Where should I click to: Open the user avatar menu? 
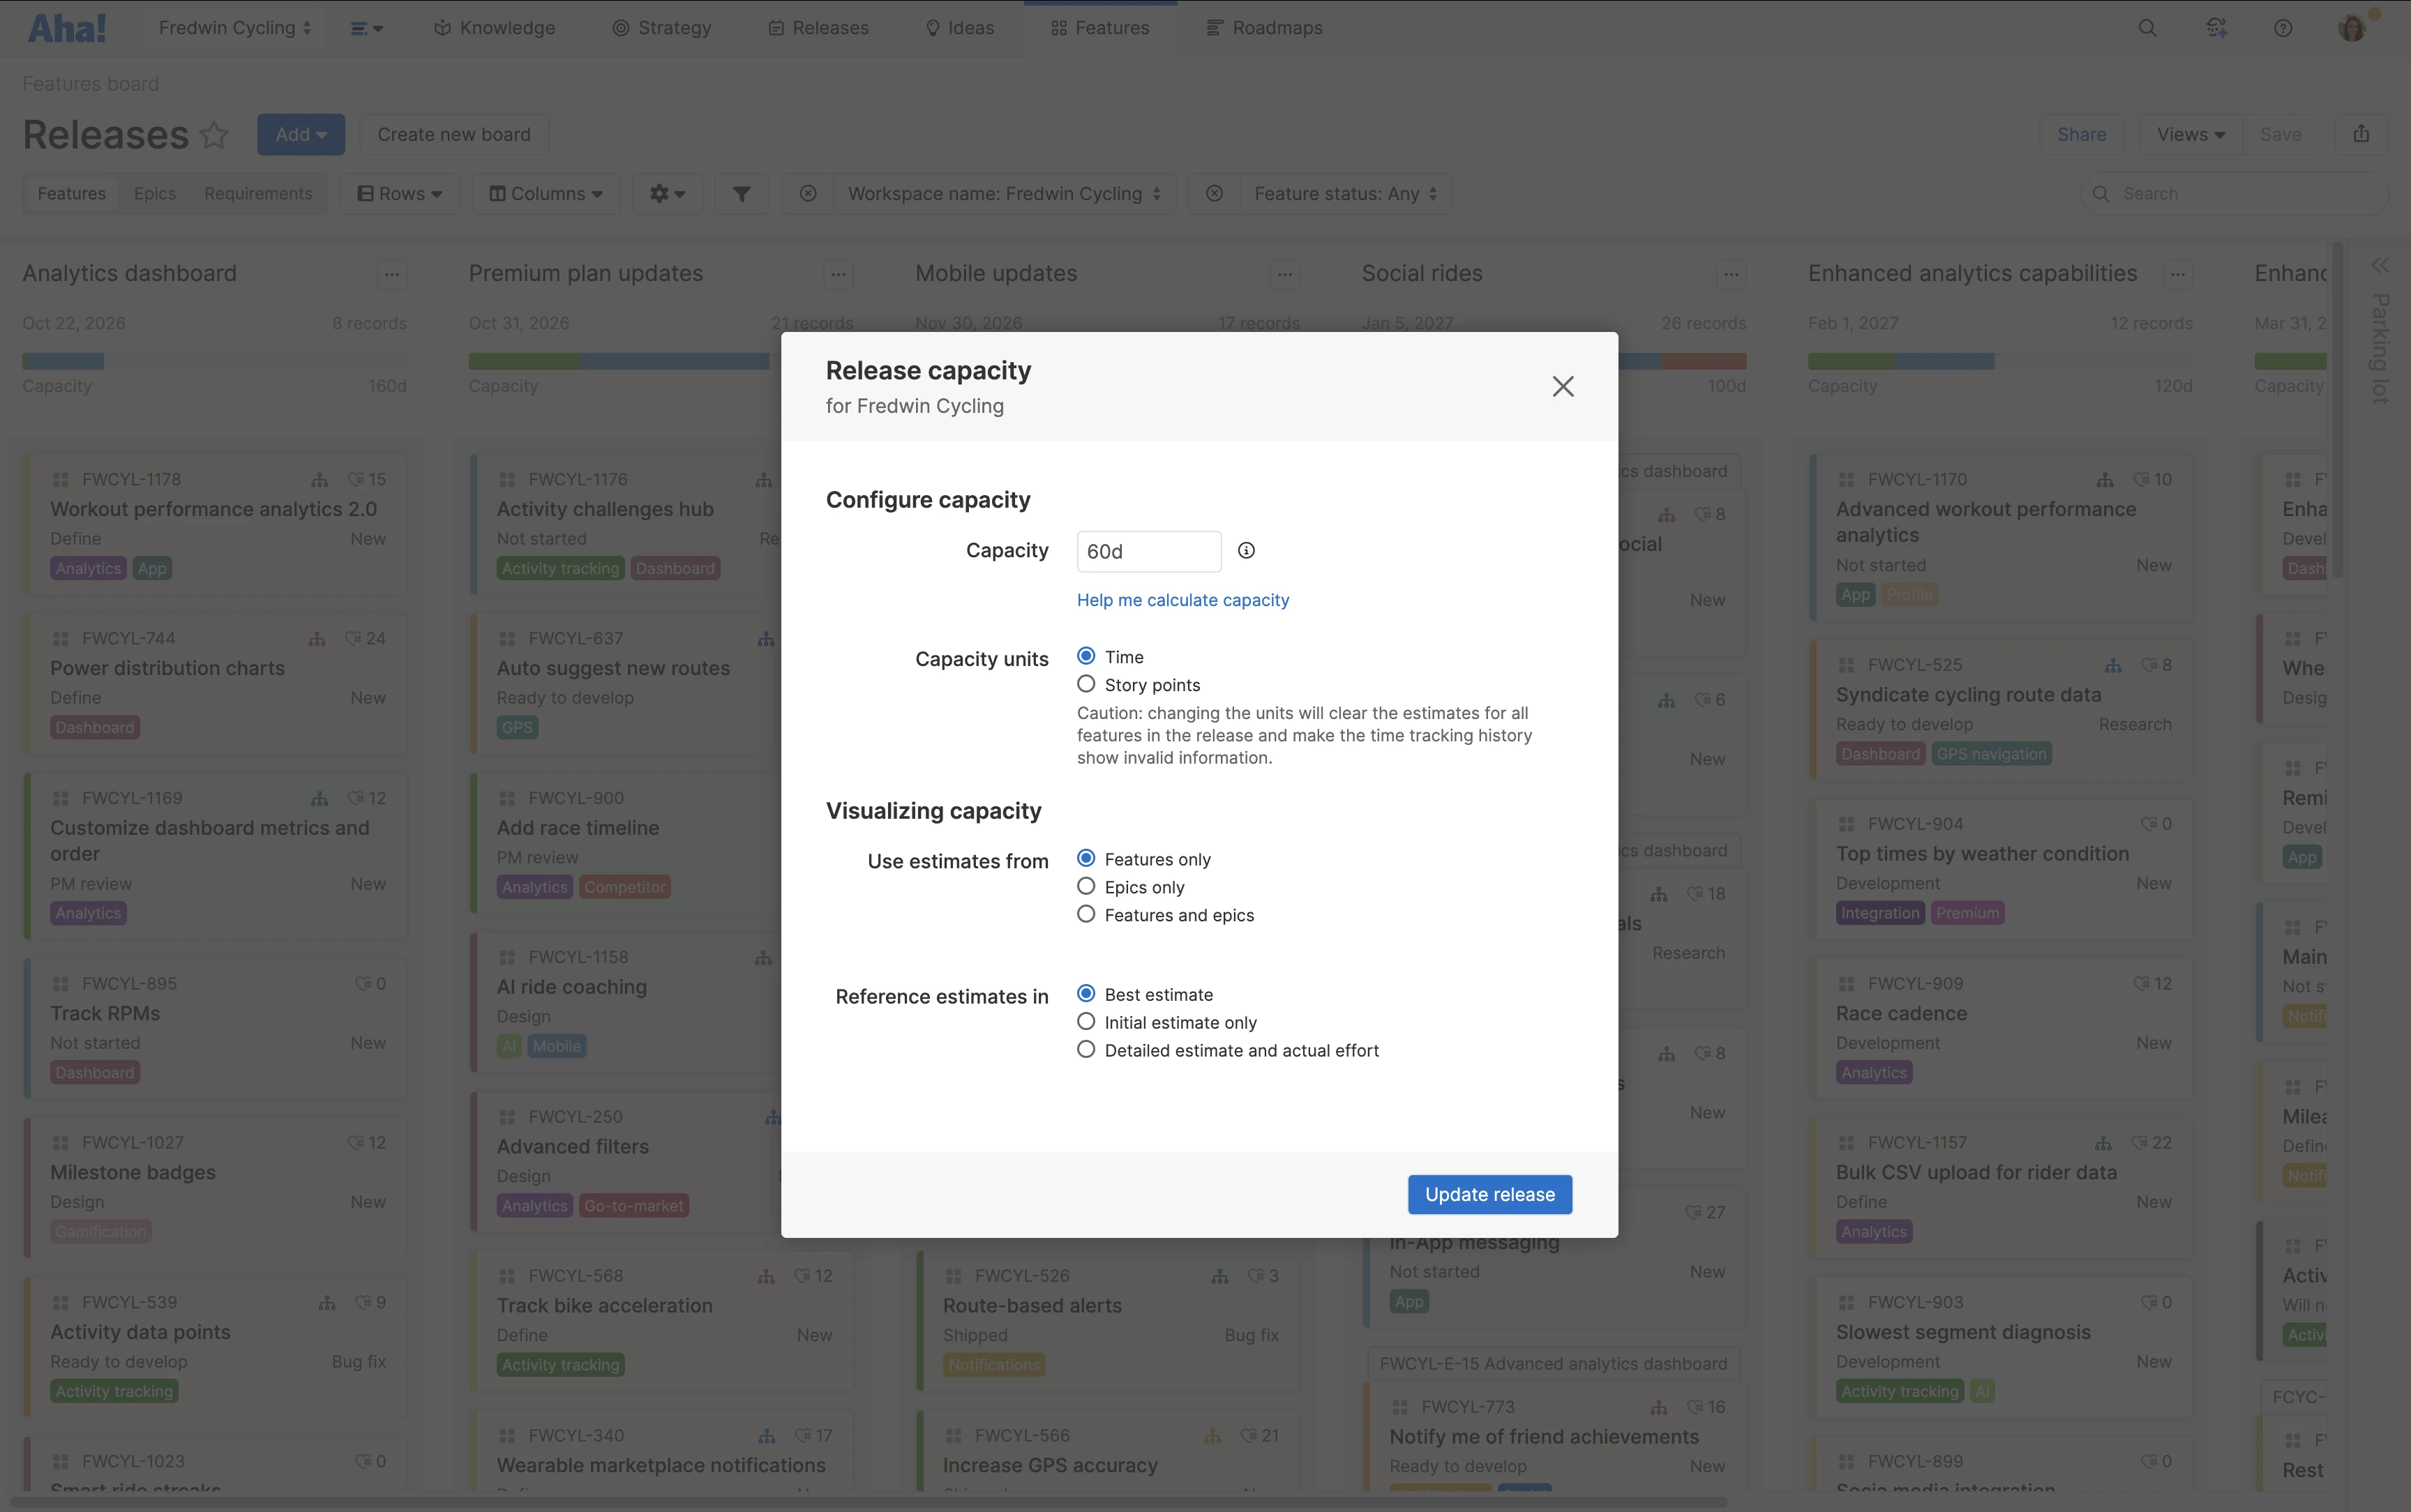click(x=2353, y=28)
